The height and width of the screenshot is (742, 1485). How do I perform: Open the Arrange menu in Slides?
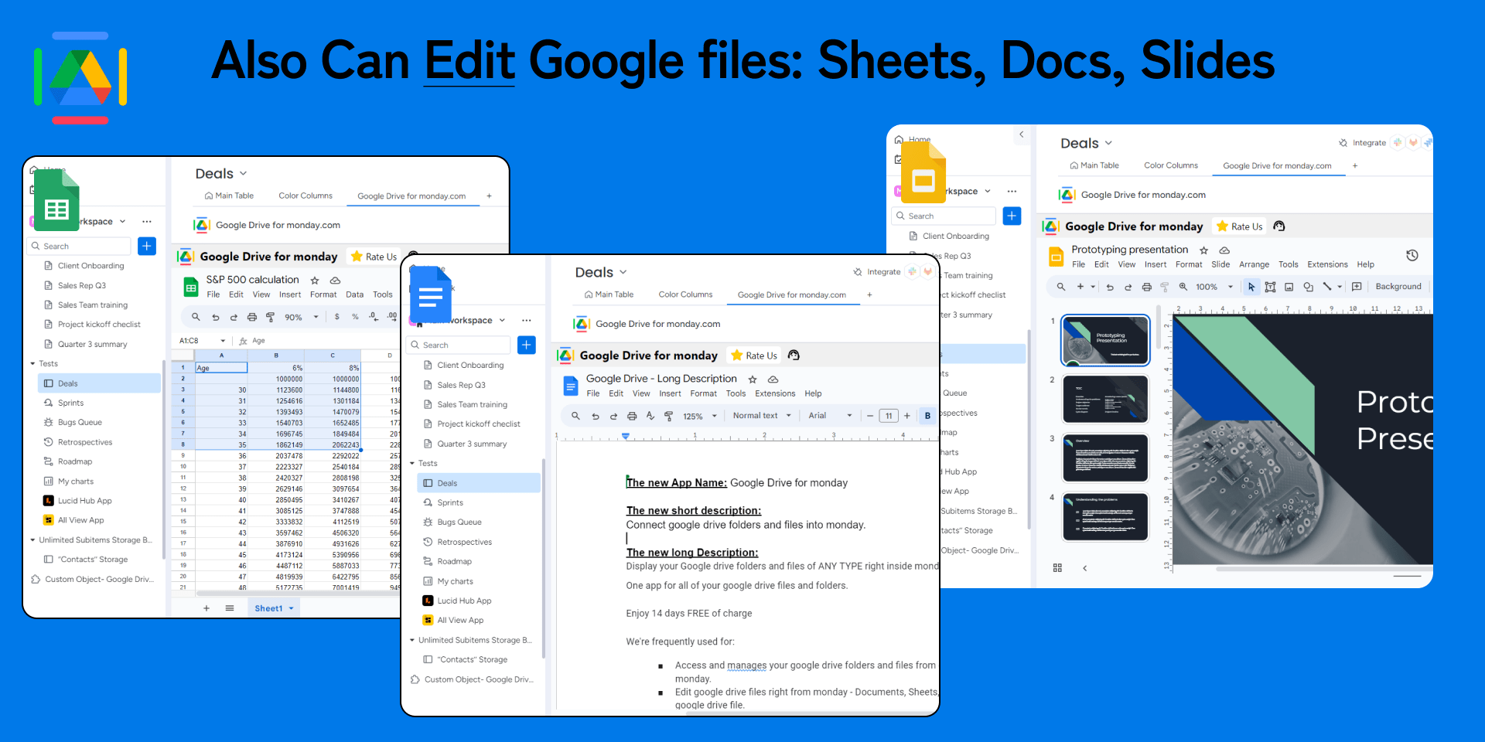(x=1254, y=264)
